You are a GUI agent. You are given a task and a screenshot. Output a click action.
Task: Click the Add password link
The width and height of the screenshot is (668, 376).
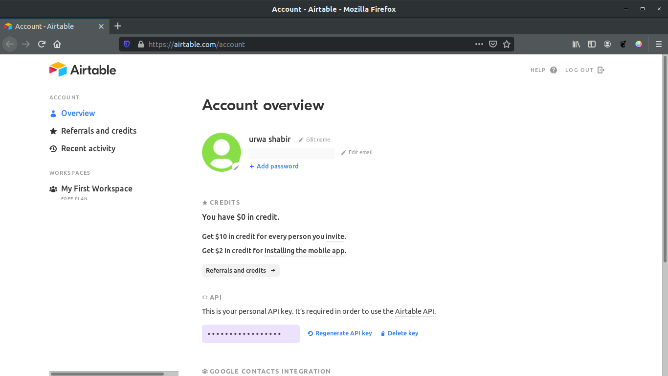click(274, 166)
